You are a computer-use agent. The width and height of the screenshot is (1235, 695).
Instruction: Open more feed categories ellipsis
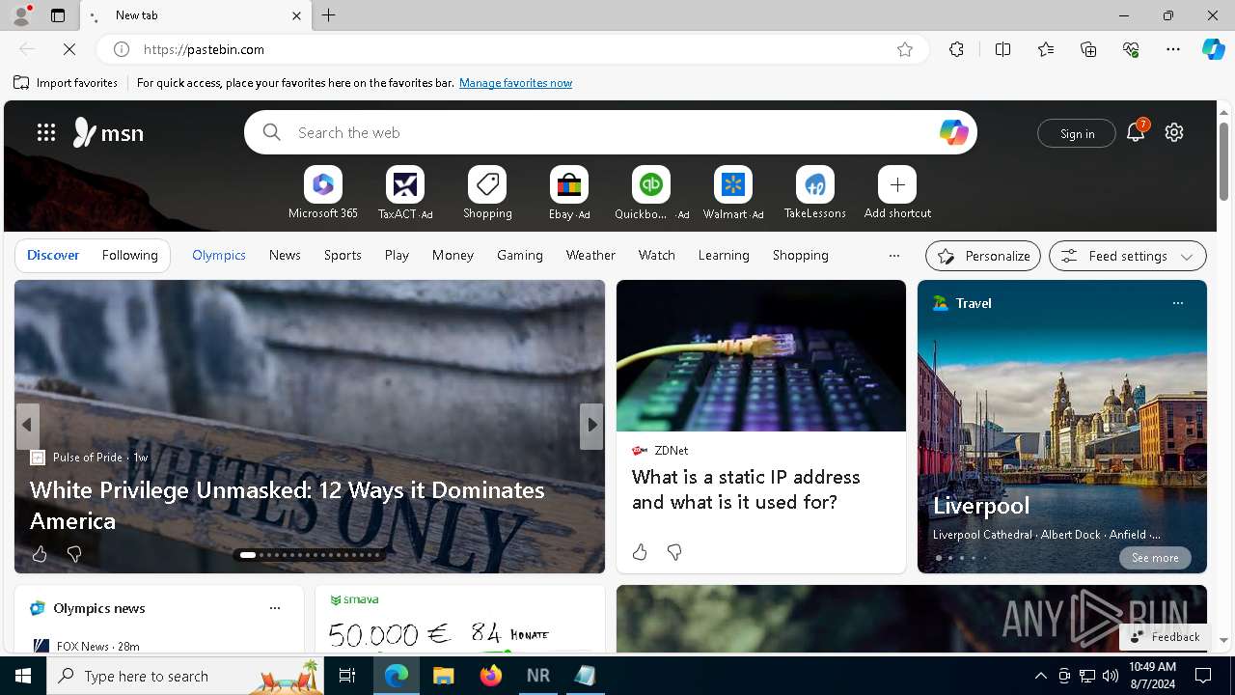894,256
